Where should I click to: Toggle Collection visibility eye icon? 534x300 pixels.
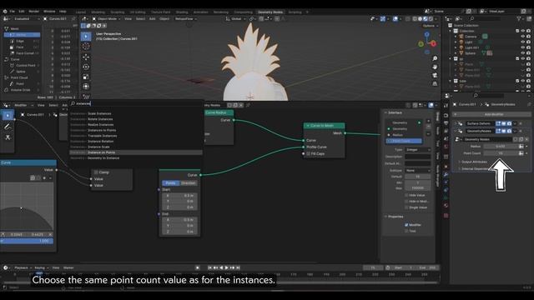523,31
